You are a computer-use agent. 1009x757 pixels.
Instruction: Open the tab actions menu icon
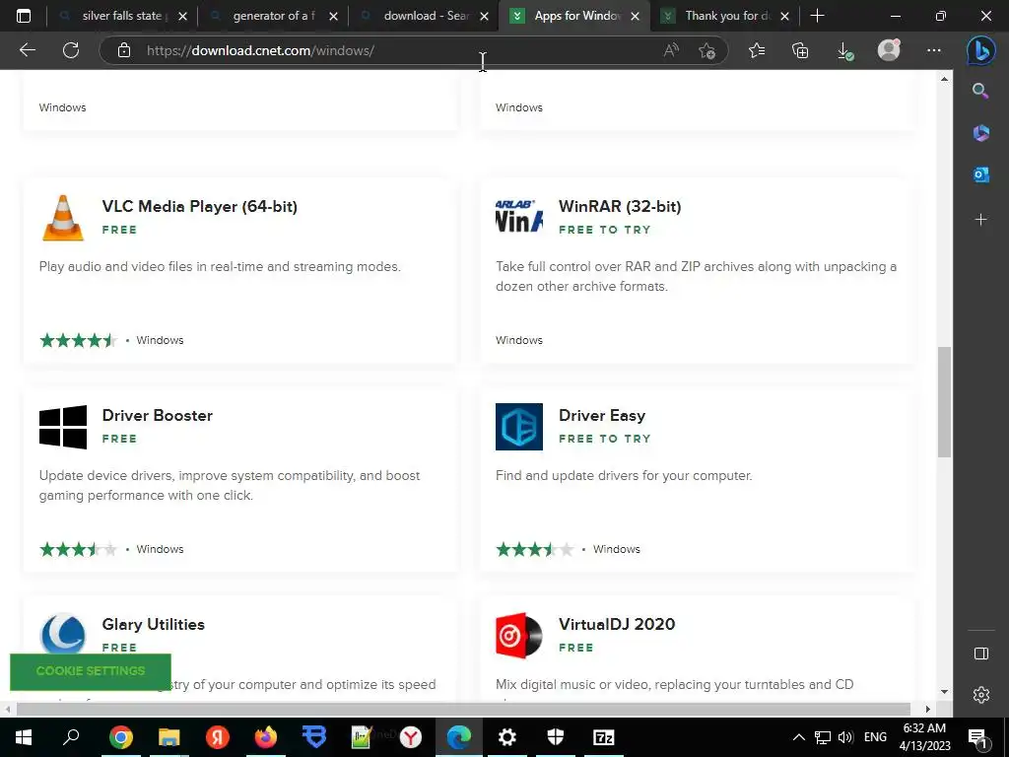pyautogui.click(x=24, y=16)
